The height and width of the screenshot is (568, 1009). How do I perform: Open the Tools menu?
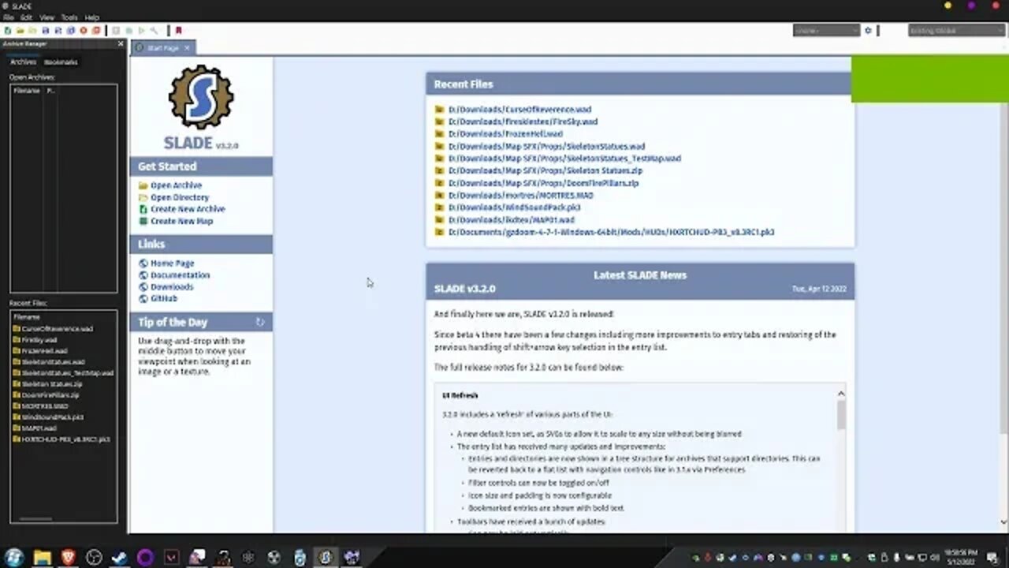69,17
